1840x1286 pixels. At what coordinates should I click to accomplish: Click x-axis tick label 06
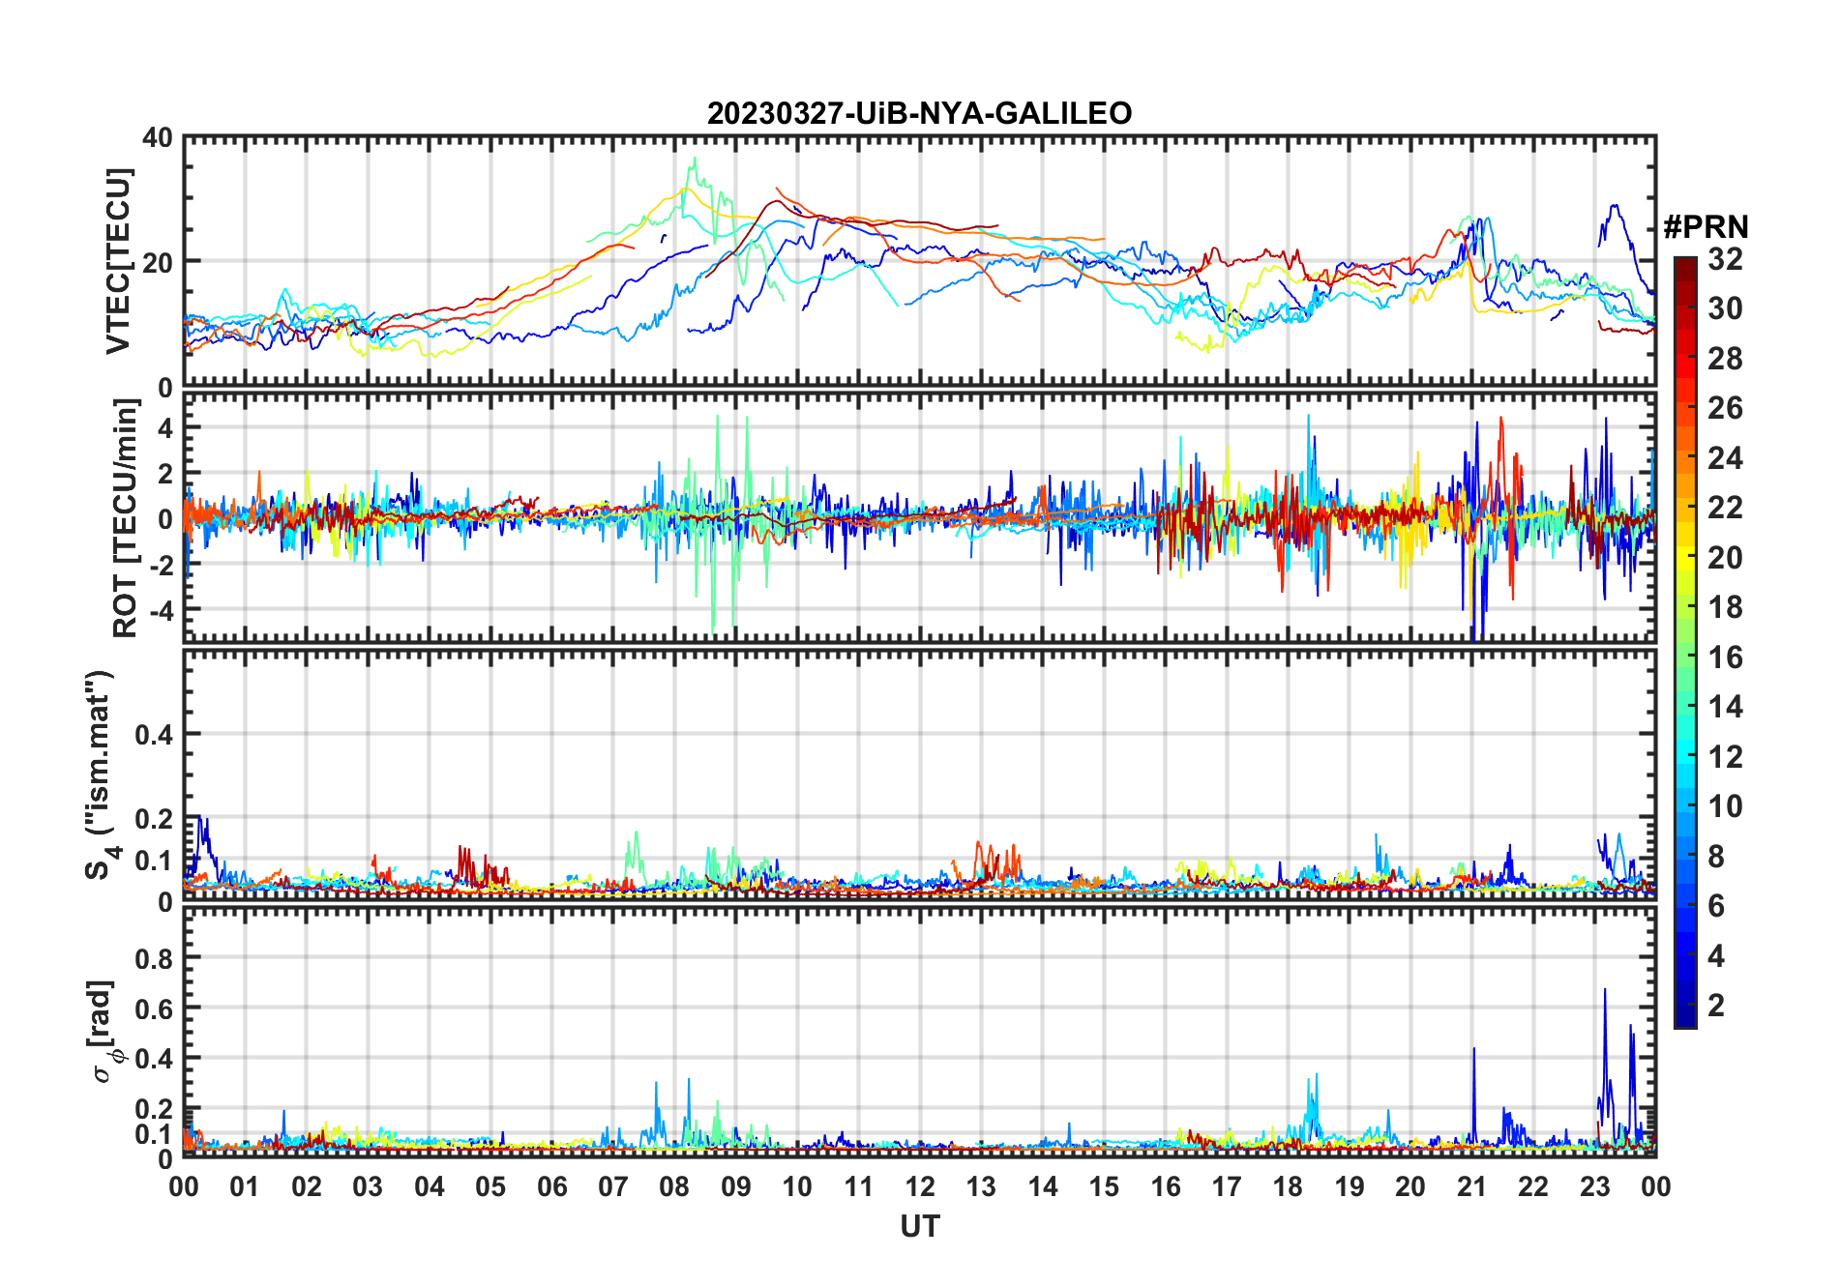click(551, 1186)
